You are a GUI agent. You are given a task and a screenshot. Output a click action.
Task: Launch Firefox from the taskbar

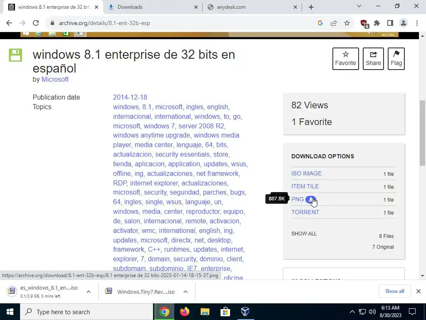click(x=185, y=312)
